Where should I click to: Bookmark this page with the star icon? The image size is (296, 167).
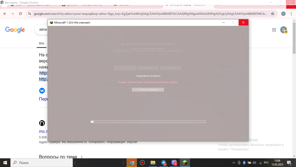pos(273,14)
